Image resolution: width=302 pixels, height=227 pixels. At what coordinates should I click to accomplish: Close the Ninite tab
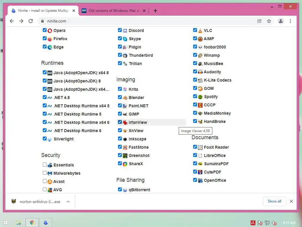(x=73, y=11)
